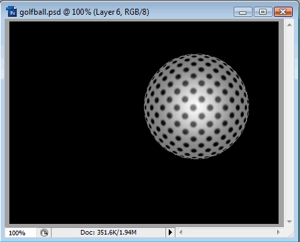Maximize the golfball.psd document window
300x242 pixels.
click(263, 12)
